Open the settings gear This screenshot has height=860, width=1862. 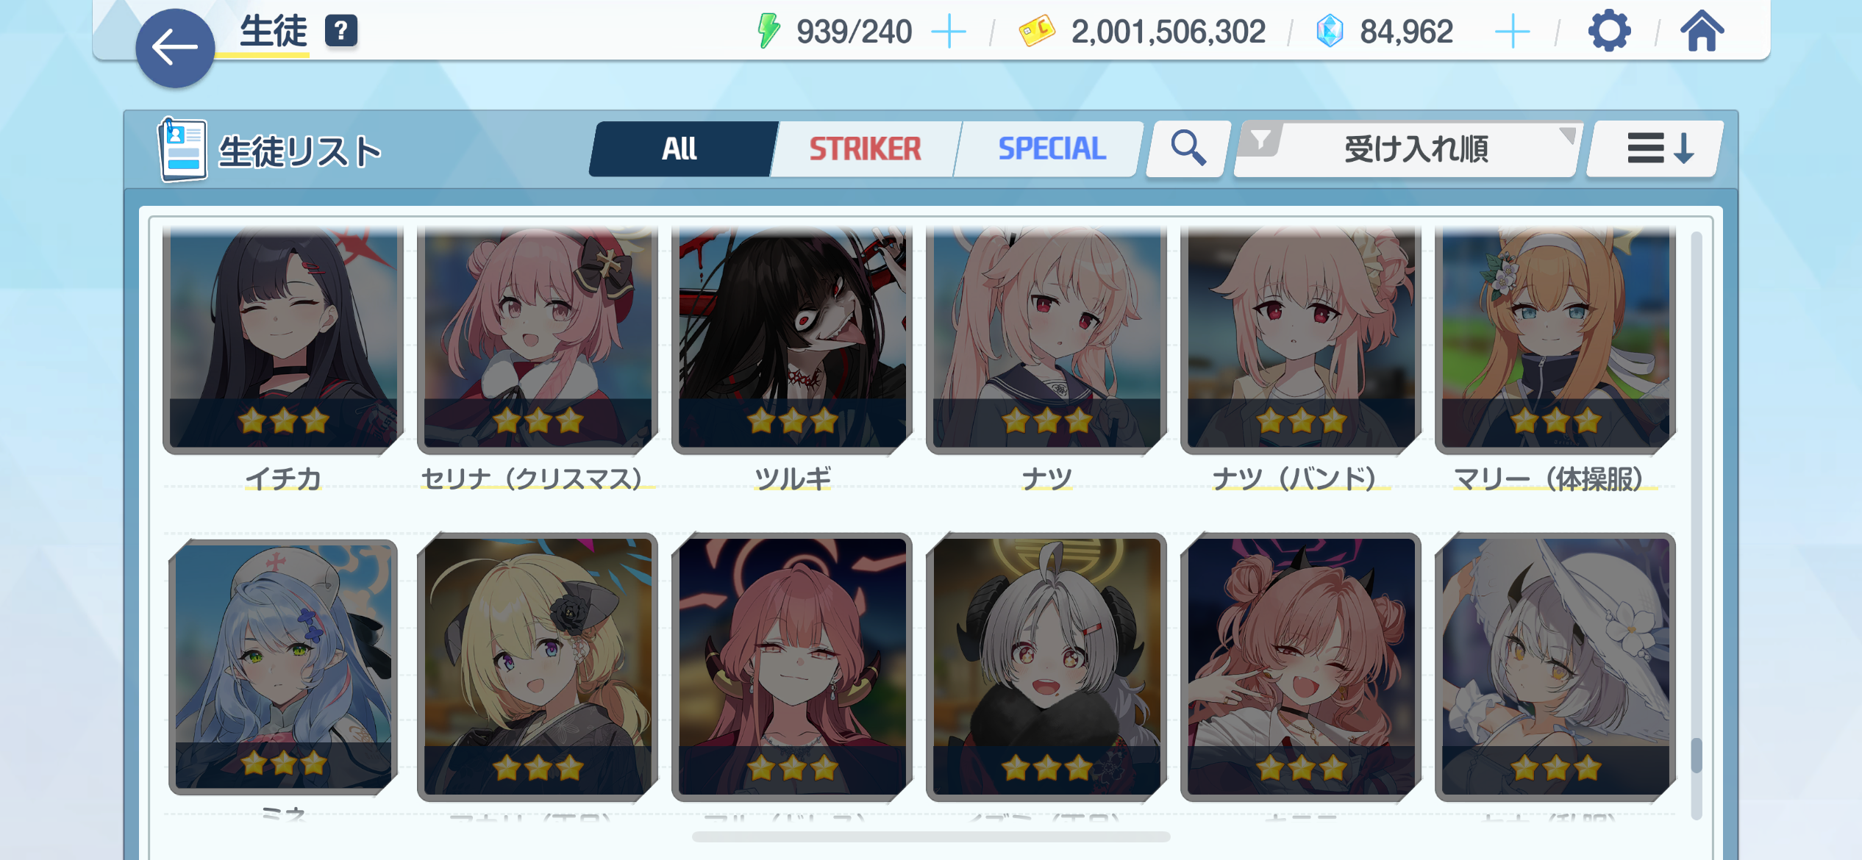(x=1609, y=31)
